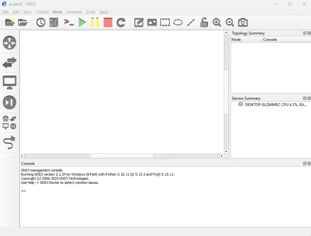Browse security devices icon in sidebar

(x=10, y=102)
